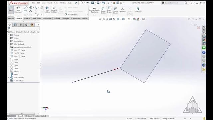Select the Spline sketch tool
The width and height of the screenshot is (213, 120).
pyautogui.click(x=36, y=8)
